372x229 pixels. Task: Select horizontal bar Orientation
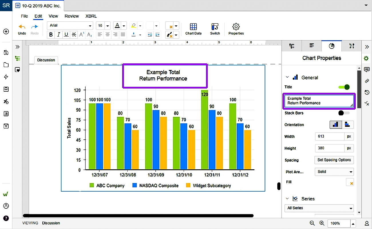coord(348,124)
